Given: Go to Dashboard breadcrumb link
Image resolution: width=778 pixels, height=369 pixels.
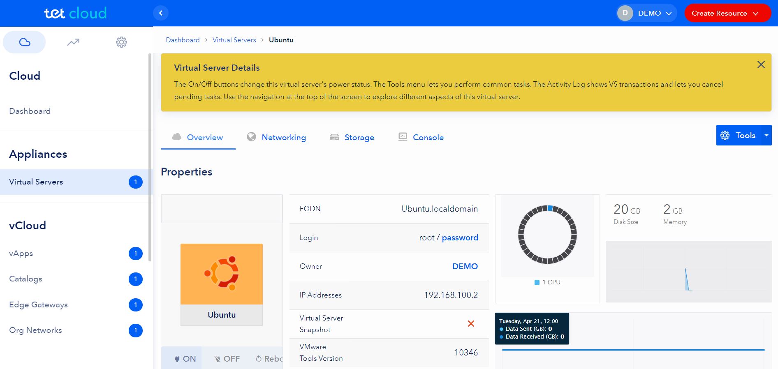Looking at the screenshot, I should point(183,40).
